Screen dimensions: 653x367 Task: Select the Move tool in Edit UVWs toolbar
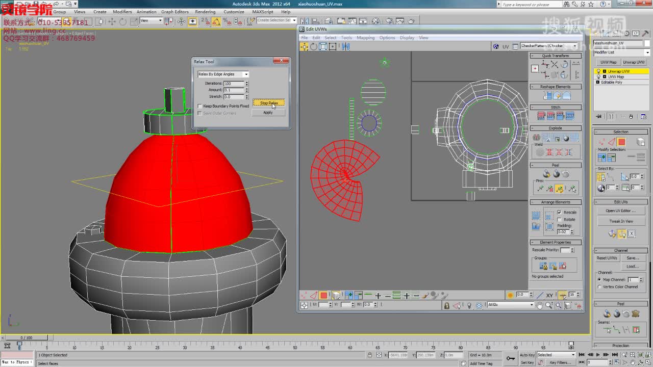pyautogui.click(x=304, y=46)
